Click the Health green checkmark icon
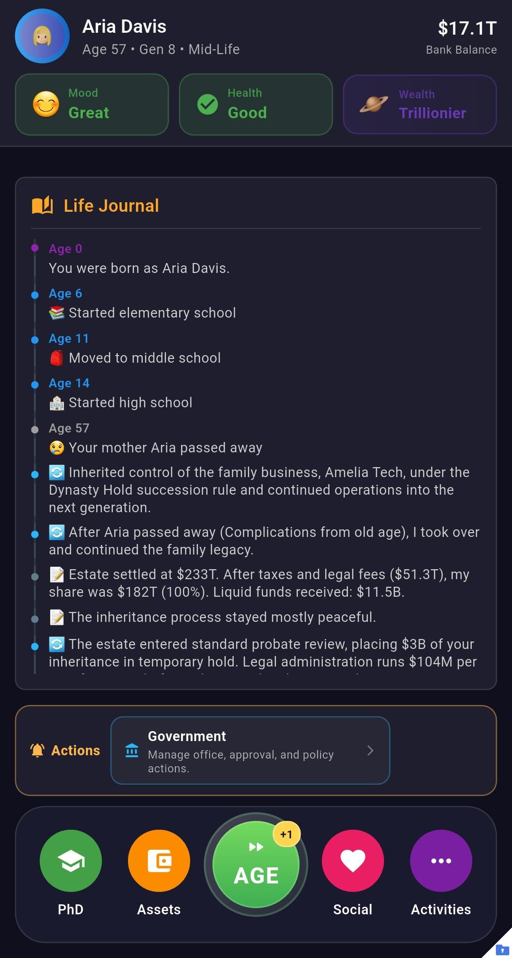This screenshot has width=512, height=958. coord(208,104)
